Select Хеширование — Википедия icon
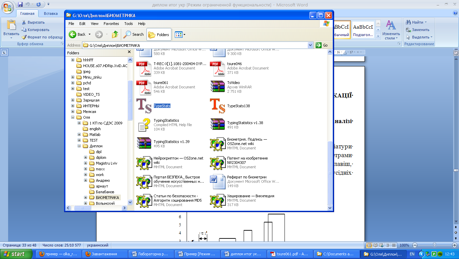Image resolution: width=459 pixels, height=259 pixels. pyautogui.click(x=218, y=200)
